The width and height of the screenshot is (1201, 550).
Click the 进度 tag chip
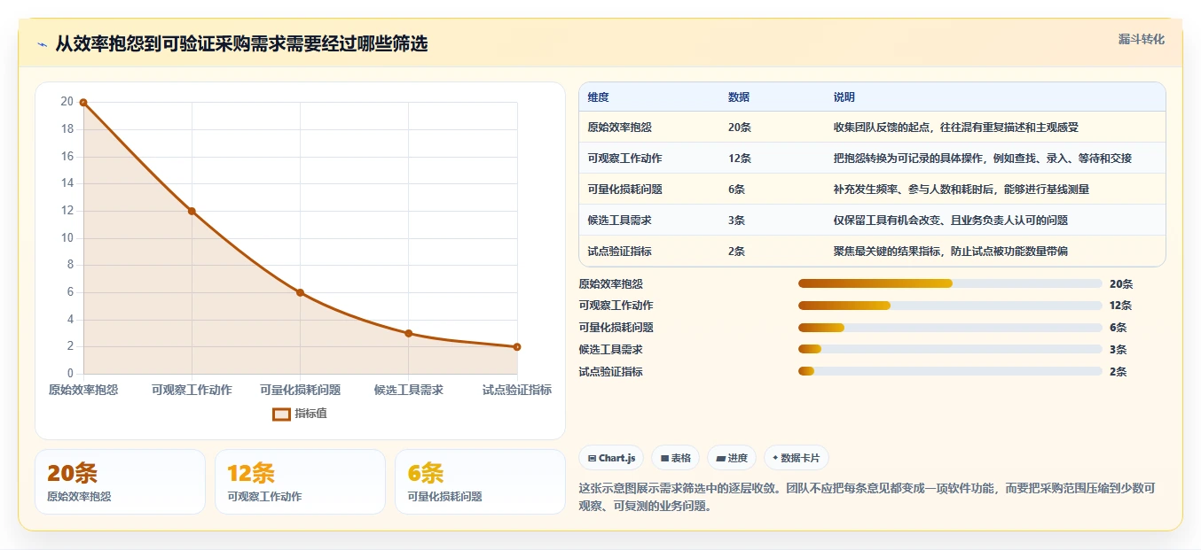pyautogui.click(x=732, y=458)
